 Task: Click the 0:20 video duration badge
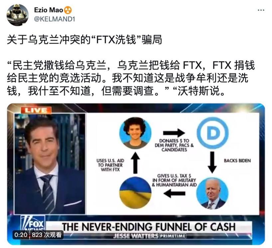21,235
